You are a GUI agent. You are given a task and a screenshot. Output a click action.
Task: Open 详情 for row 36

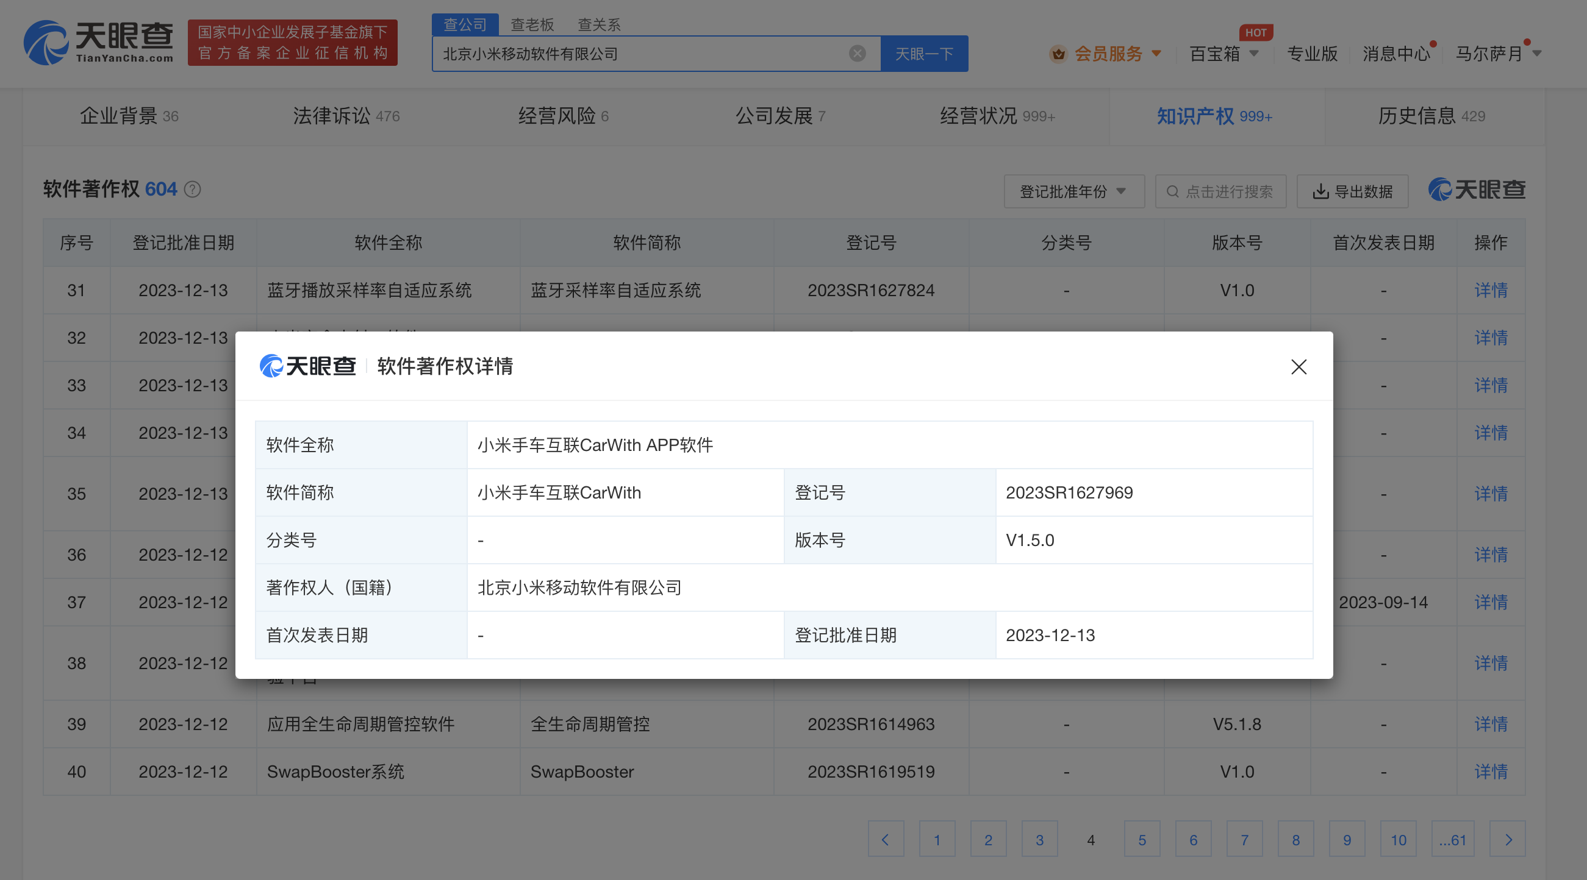[x=1491, y=555]
